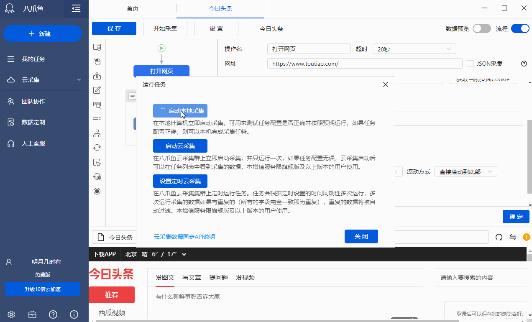Select the 写文章 tab on the Toutiao page
532x322 pixels.
click(192, 277)
